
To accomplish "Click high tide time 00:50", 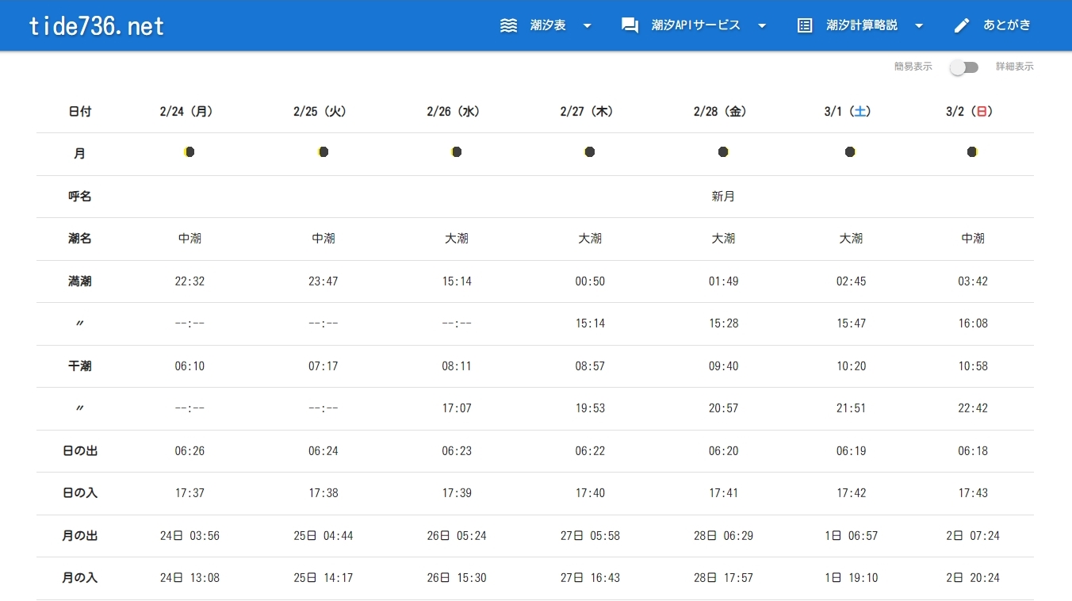I will tap(590, 281).
